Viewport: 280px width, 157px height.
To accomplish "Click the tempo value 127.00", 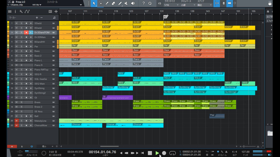I will pyautogui.click(x=245, y=152).
